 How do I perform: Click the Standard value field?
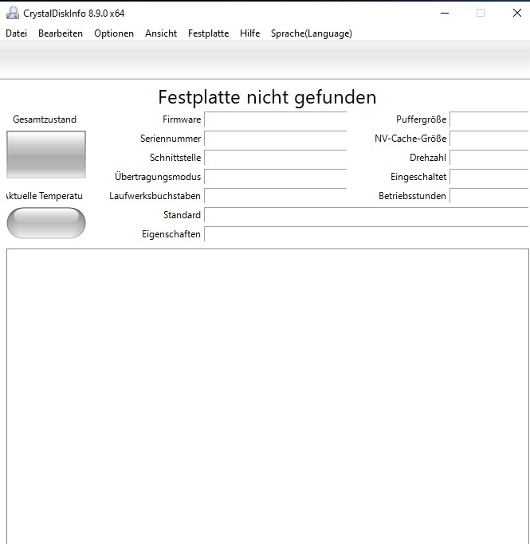[367, 215]
